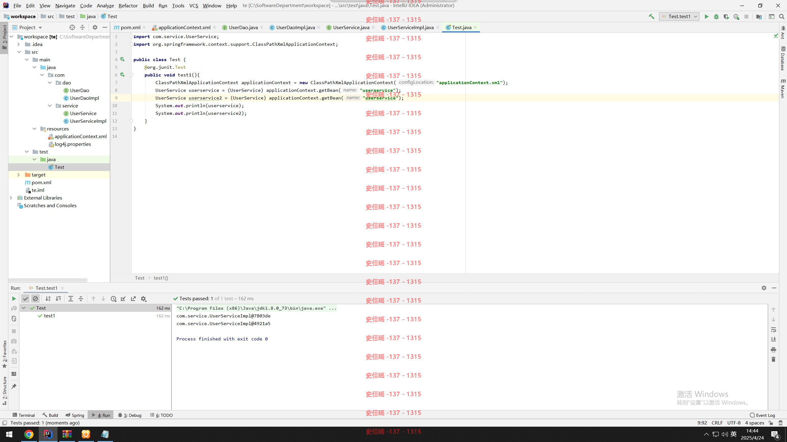
Task: Expand all test results in Run panel
Action: tap(71, 299)
